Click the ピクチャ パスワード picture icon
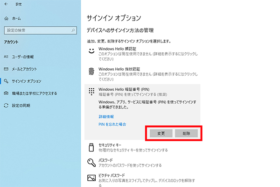The height and width of the screenshot is (187, 280). click(x=91, y=178)
